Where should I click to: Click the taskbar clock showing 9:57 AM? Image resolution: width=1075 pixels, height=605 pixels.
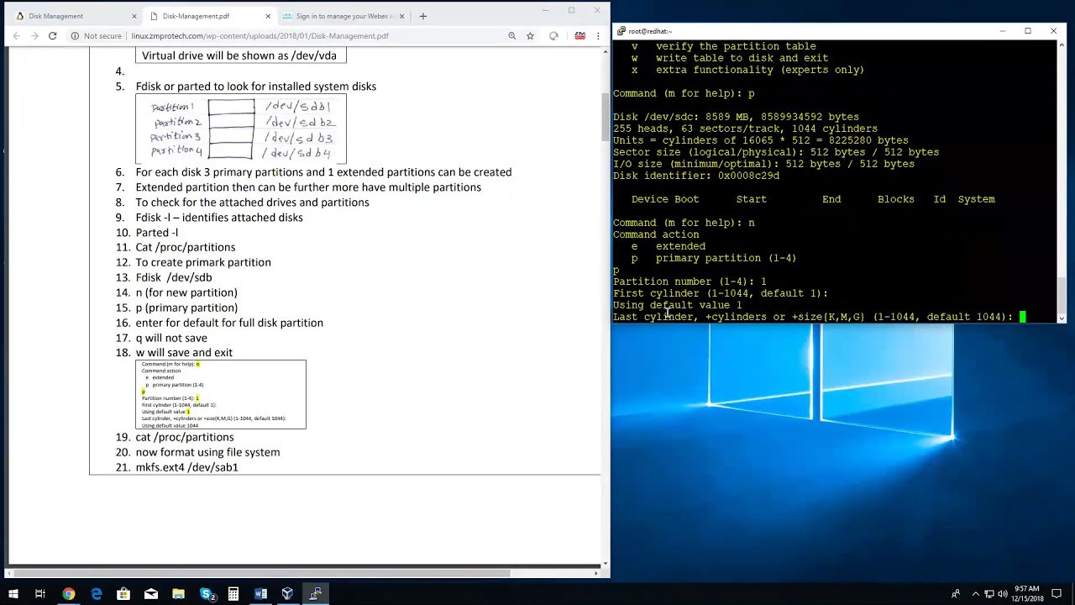(x=1027, y=594)
